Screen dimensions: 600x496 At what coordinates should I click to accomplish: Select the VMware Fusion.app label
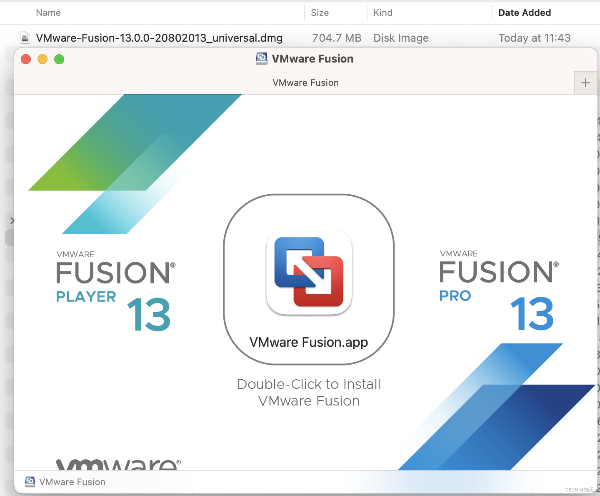[309, 342]
